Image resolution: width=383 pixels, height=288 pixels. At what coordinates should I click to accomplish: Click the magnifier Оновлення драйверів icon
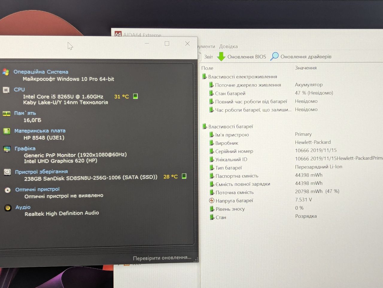pyautogui.click(x=274, y=56)
